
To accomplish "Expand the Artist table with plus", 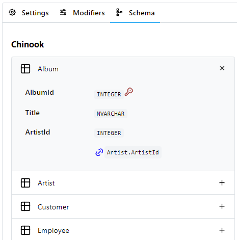I will (x=222, y=183).
